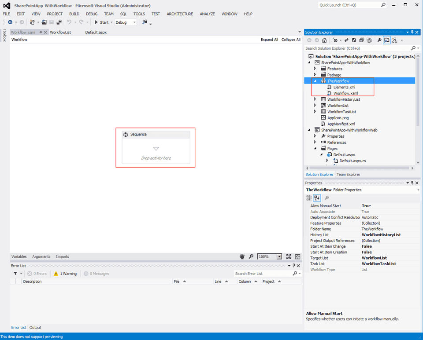
Task: Expand the WorkflowHistoryList node
Action: (315, 99)
